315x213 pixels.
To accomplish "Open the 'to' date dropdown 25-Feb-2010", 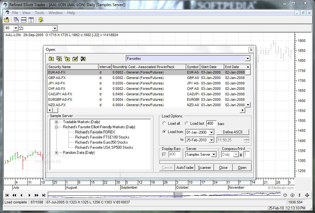I will tap(211, 140).
